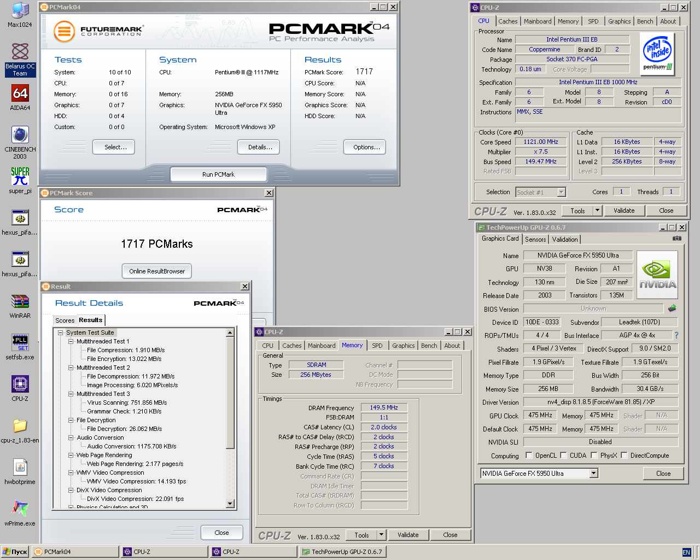Toggle the DirectCompute checkbox in GPU-Z
700x560 pixels.
tap(624, 455)
